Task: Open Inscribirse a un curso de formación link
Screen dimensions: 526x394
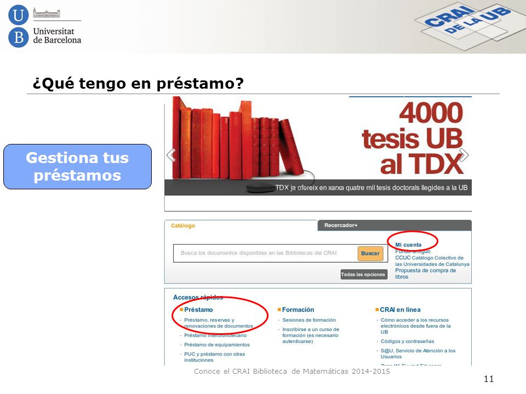Action: coord(311,335)
